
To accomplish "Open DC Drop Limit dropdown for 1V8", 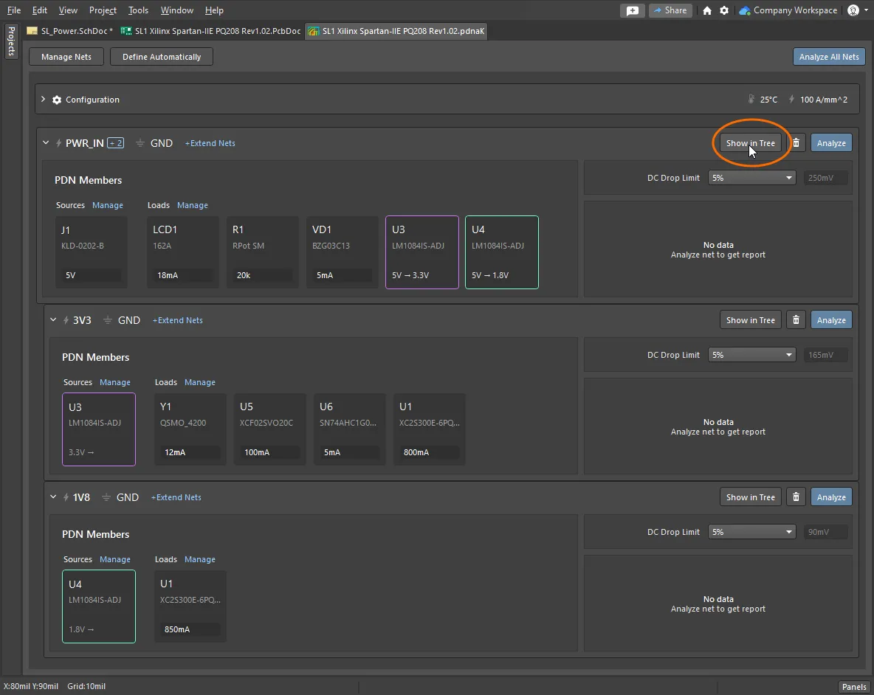I will point(751,532).
